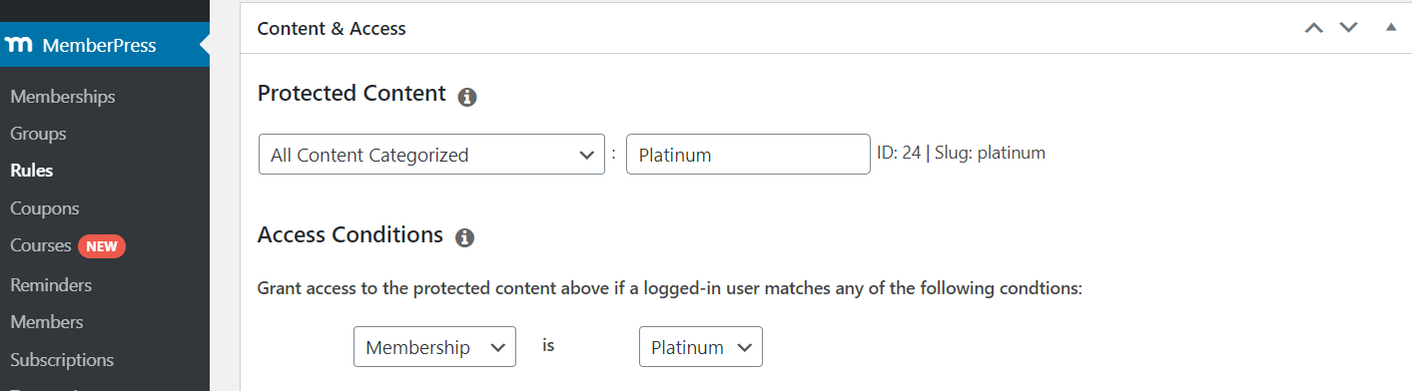Open the Coupons menu item
1412x391 pixels.
click(44, 208)
